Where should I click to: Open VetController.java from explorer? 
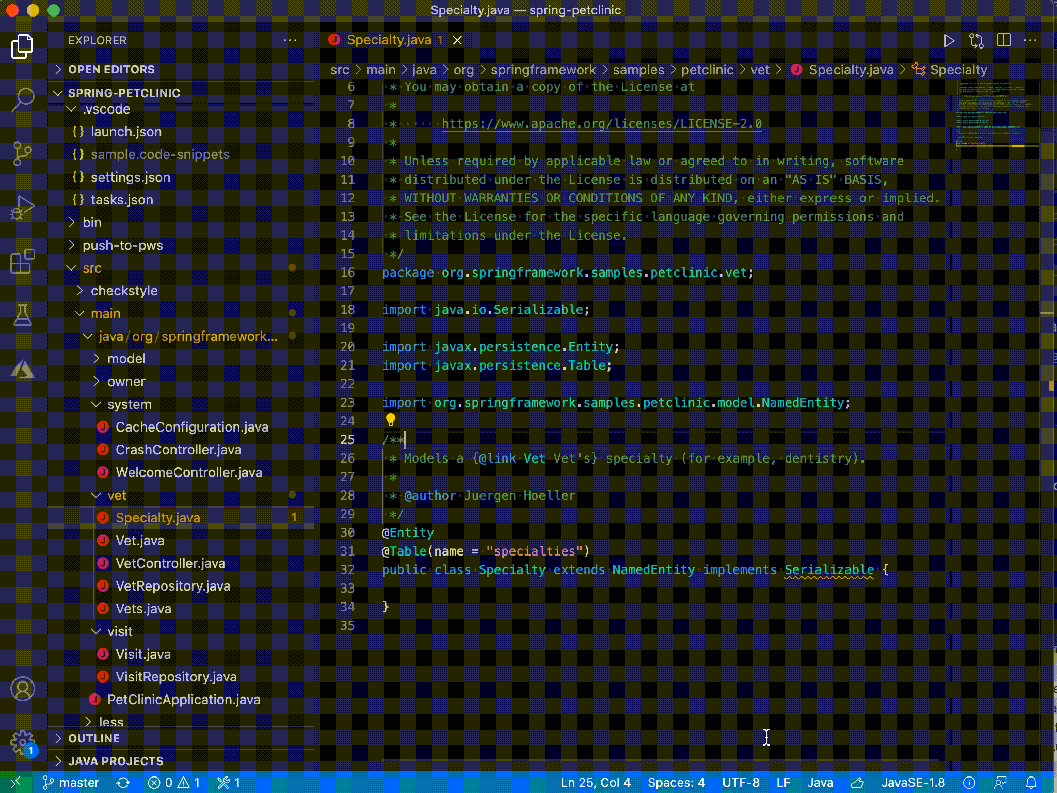pos(170,563)
